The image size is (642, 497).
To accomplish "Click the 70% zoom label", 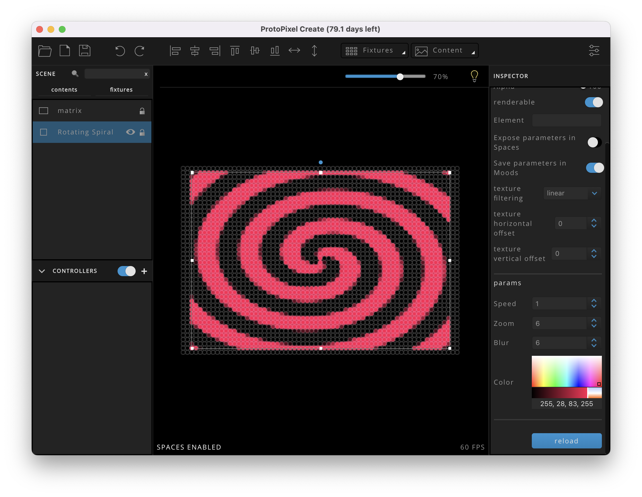I will point(440,77).
